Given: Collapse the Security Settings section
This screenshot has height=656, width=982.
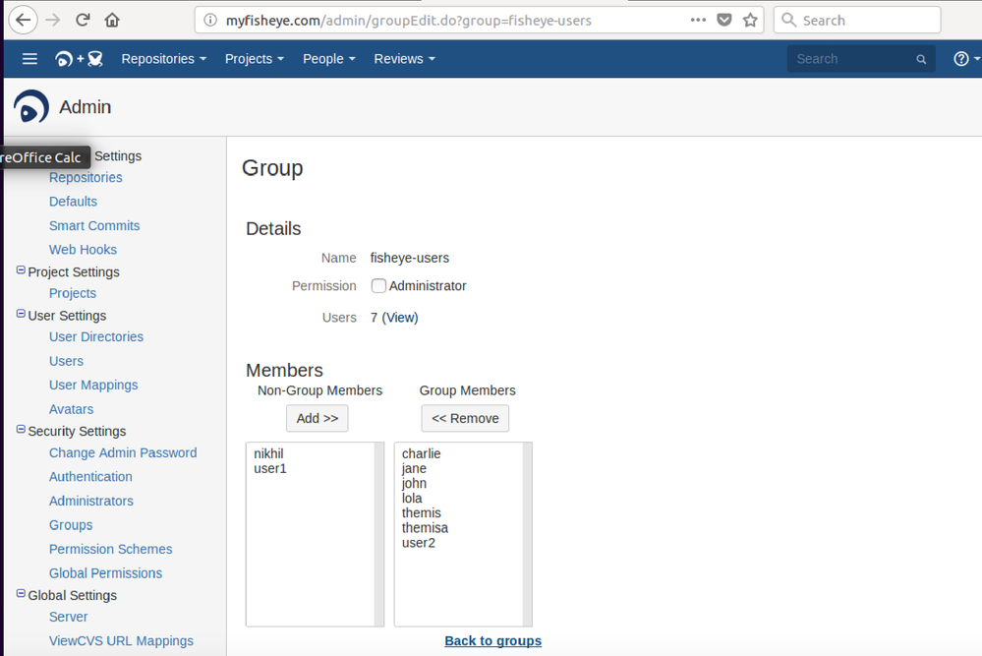Looking at the screenshot, I should click(x=21, y=429).
